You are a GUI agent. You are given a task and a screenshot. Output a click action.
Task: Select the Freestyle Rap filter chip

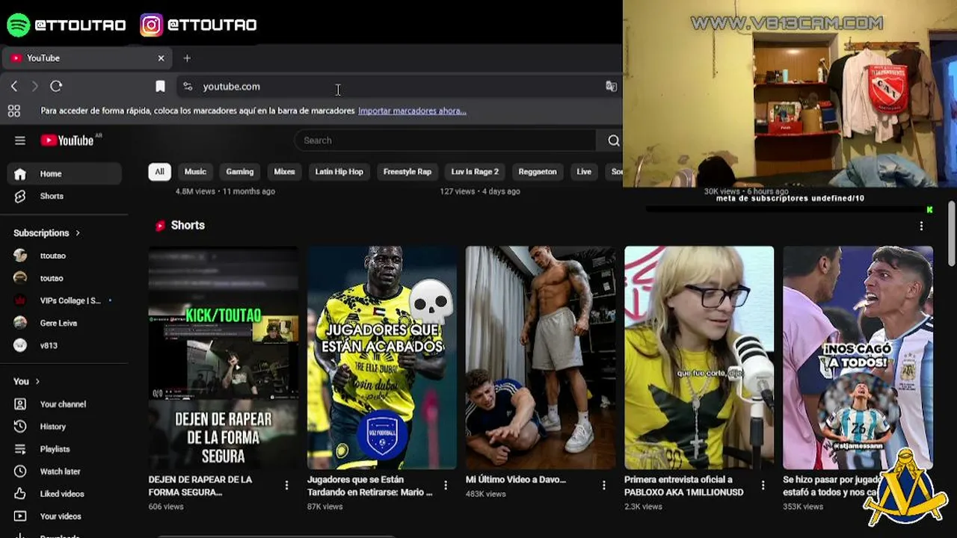tap(407, 172)
